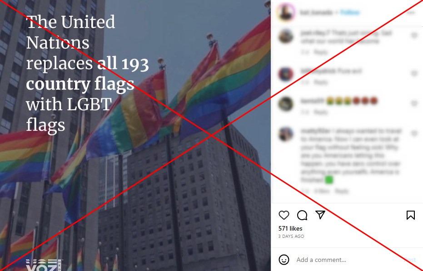Like the long America comment's heart
This screenshot has height=271, width=423.
(x=414, y=133)
